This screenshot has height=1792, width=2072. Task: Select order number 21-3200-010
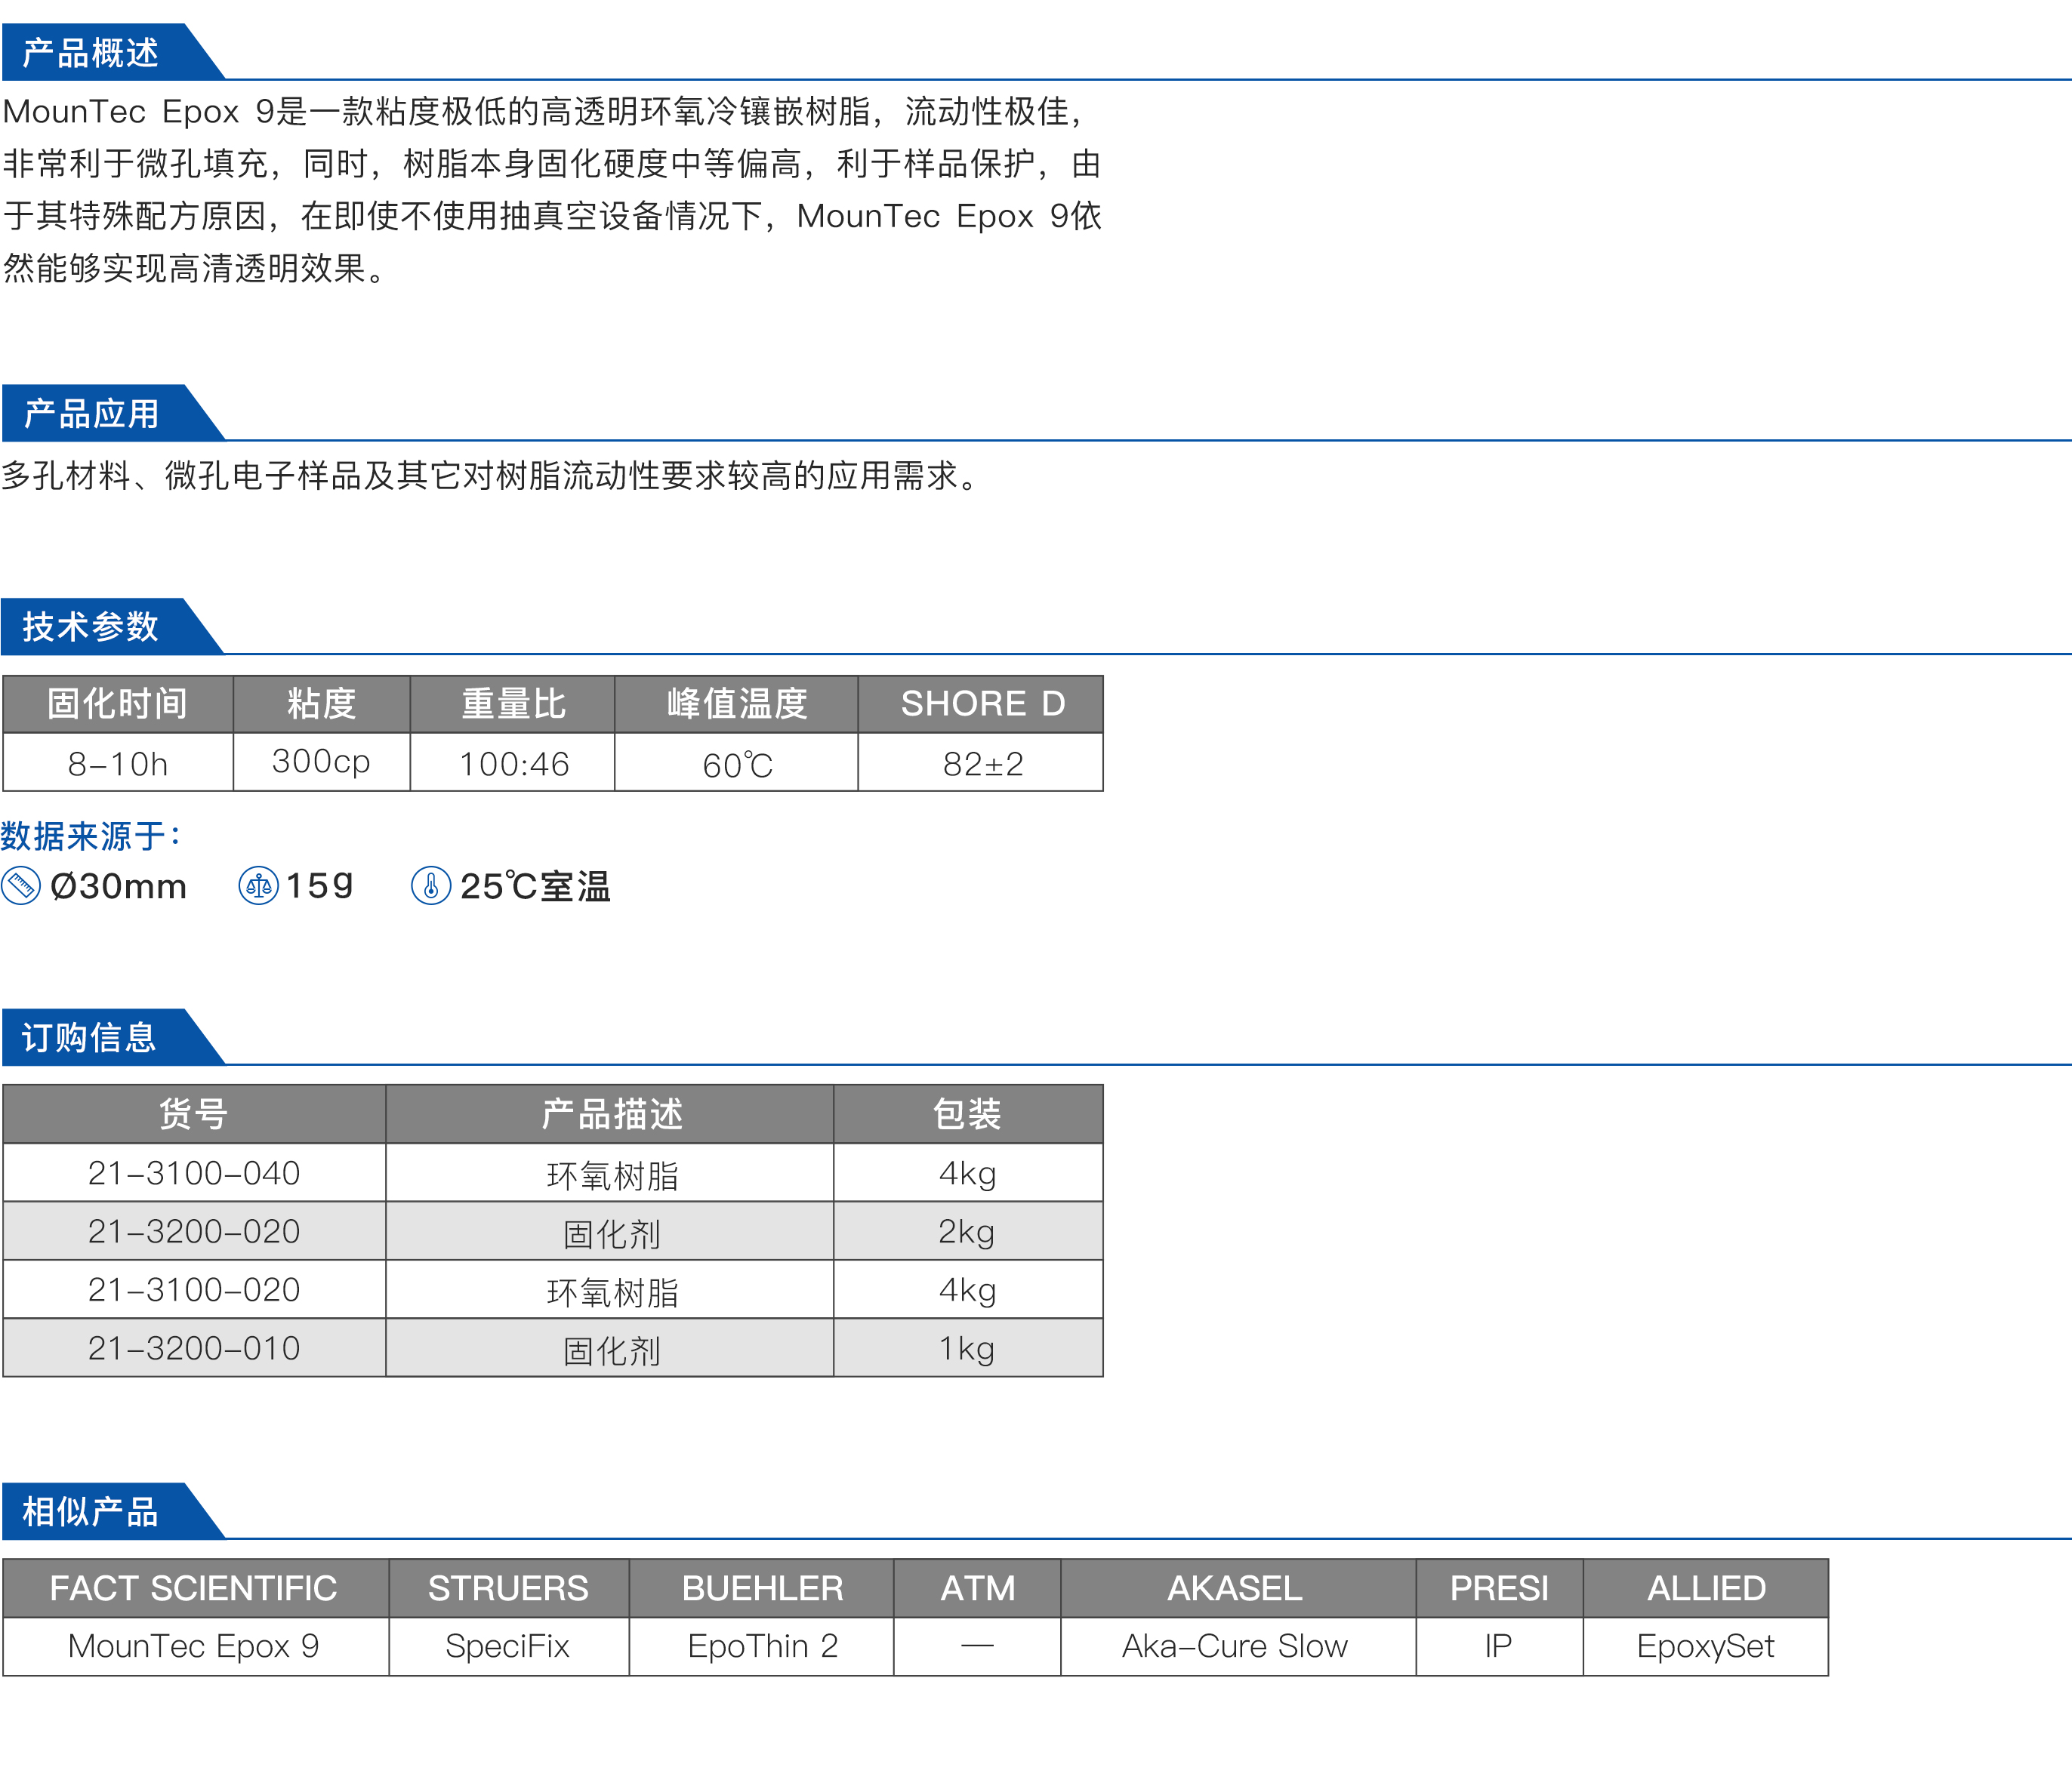[194, 1349]
